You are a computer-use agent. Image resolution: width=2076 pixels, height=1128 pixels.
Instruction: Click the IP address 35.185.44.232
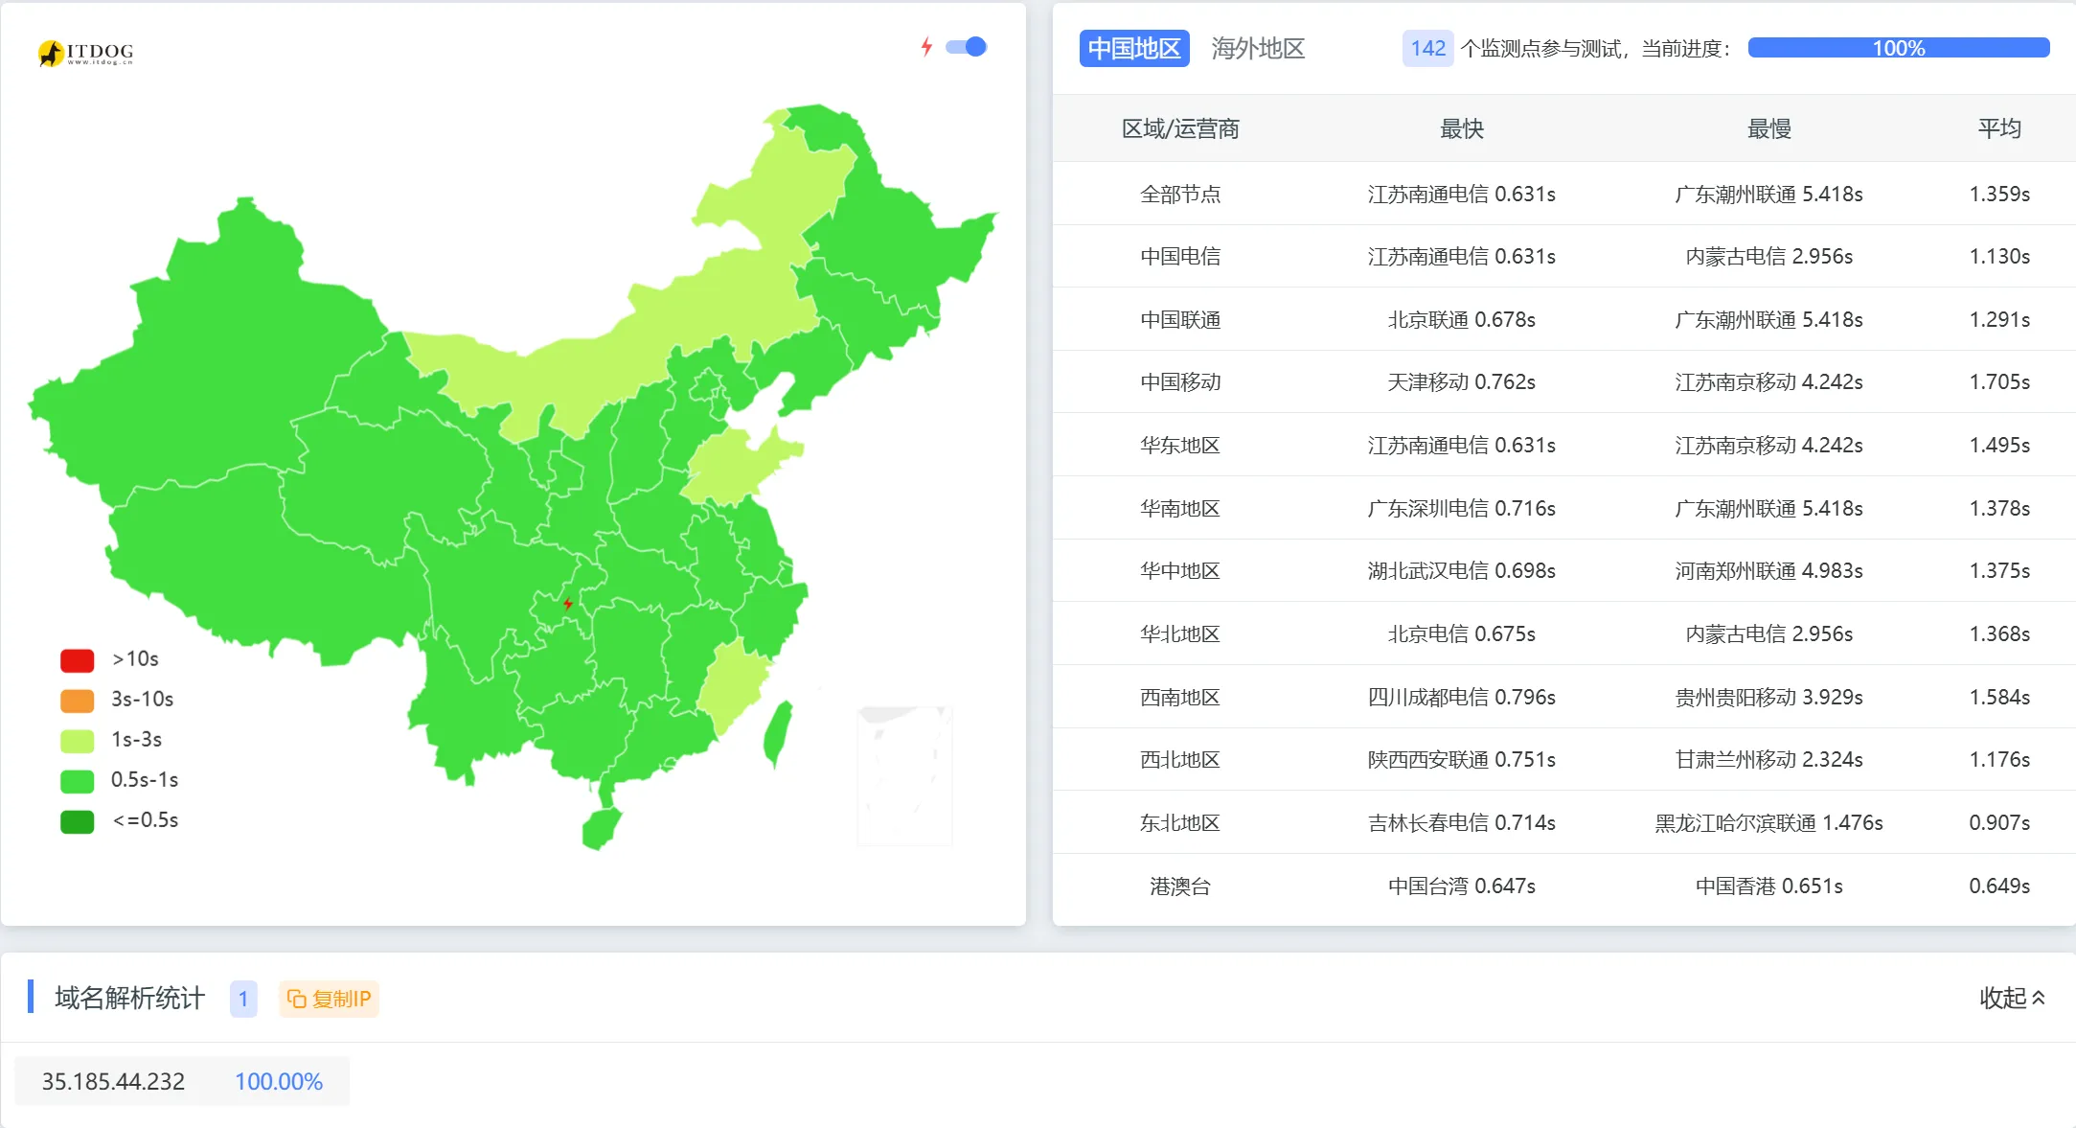(113, 1081)
